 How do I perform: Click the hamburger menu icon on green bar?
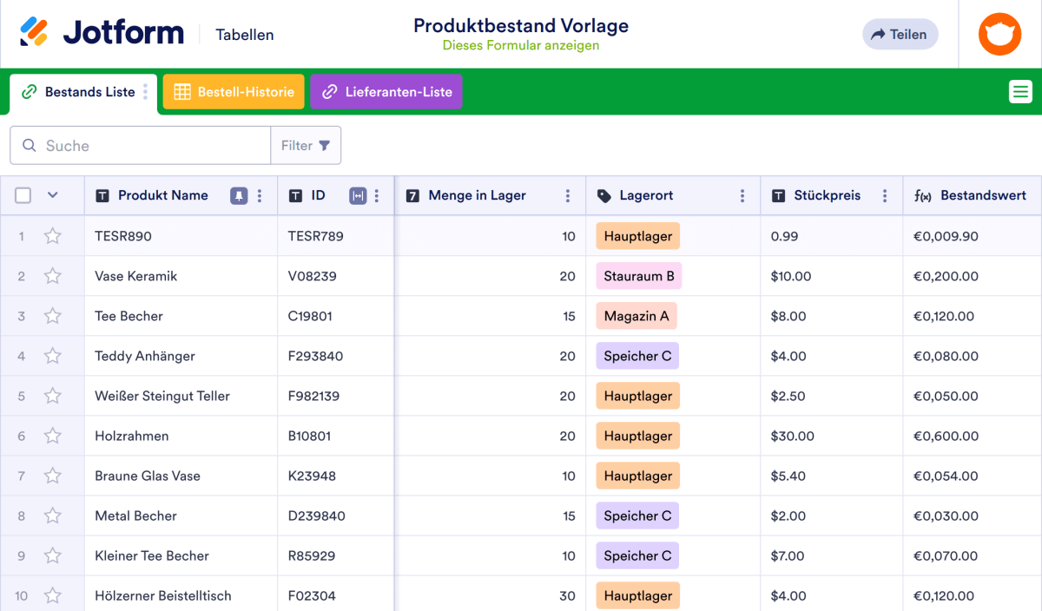click(1020, 91)
